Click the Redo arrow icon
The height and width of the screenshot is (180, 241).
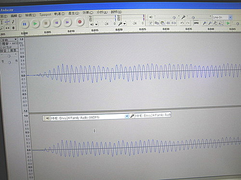point(187,23)
